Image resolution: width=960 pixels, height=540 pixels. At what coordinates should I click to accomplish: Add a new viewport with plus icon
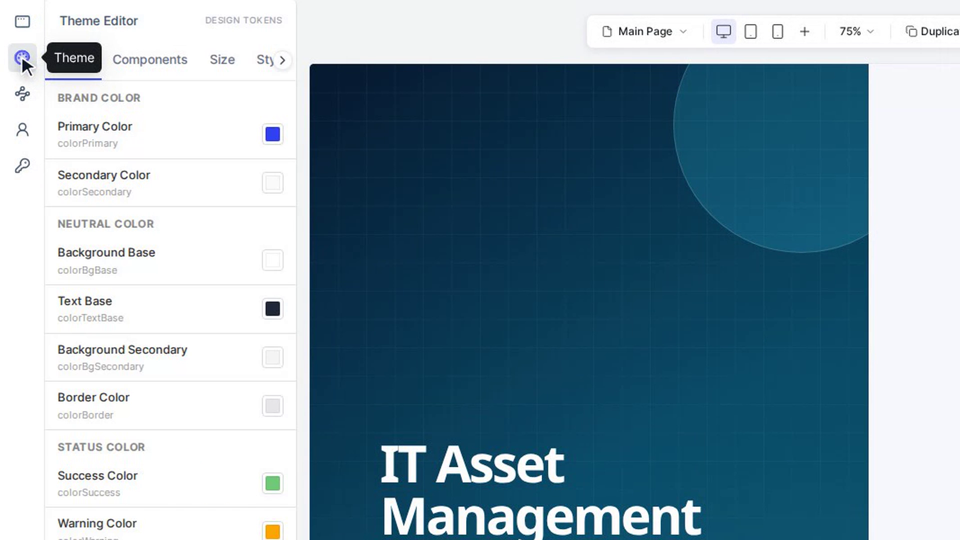(804, 31)
